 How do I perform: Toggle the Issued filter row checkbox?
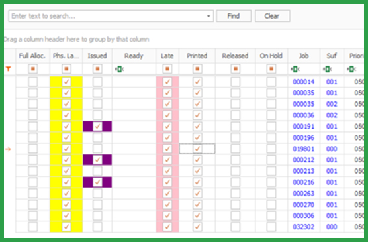[97, 69]
